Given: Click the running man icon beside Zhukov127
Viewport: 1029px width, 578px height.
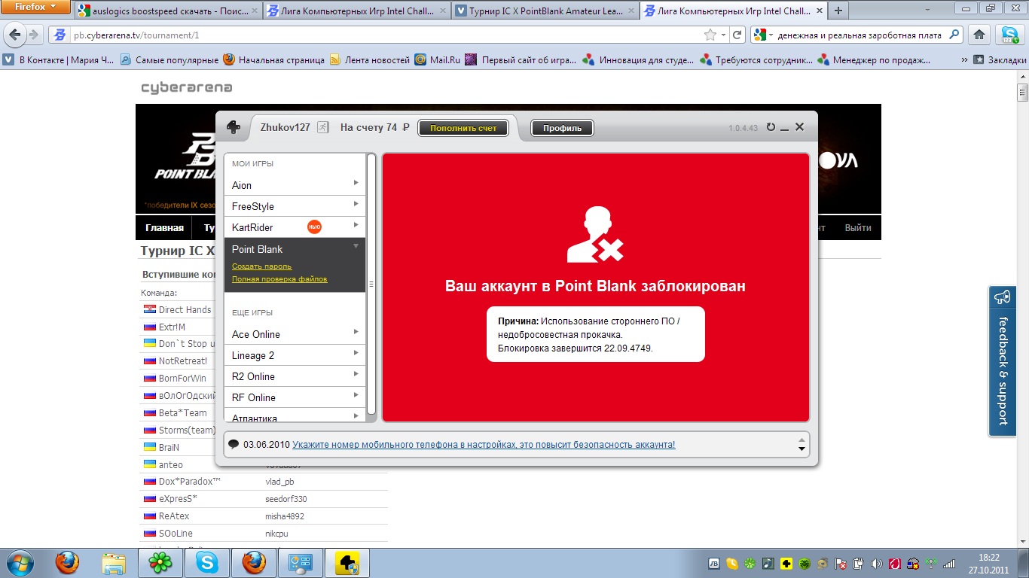Looking at the screenshot, I should pyautogui.click(x=322, y=127).
